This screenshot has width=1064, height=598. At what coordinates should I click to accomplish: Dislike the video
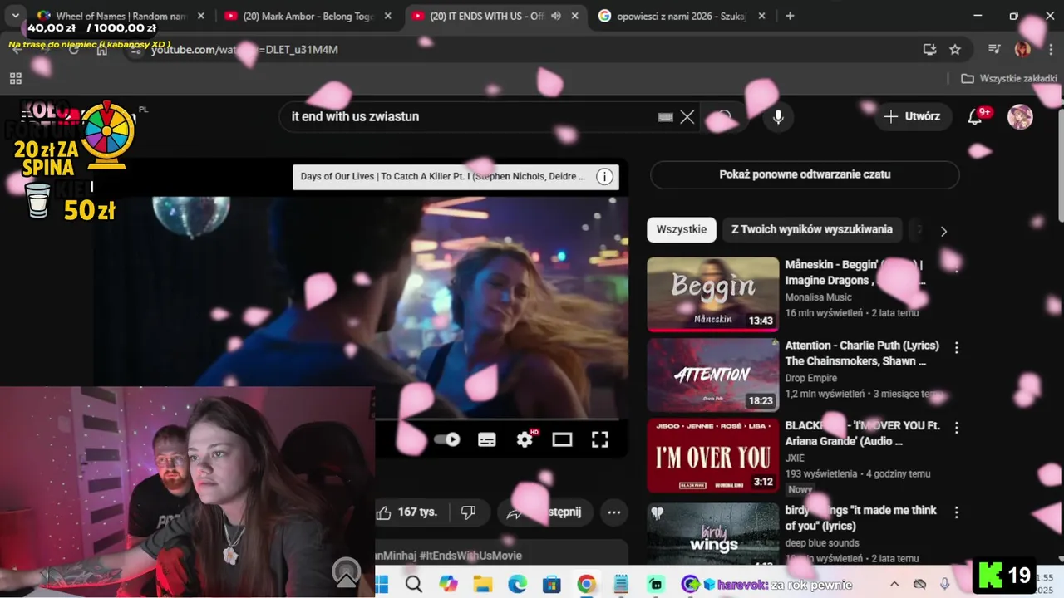click(468, 512)
